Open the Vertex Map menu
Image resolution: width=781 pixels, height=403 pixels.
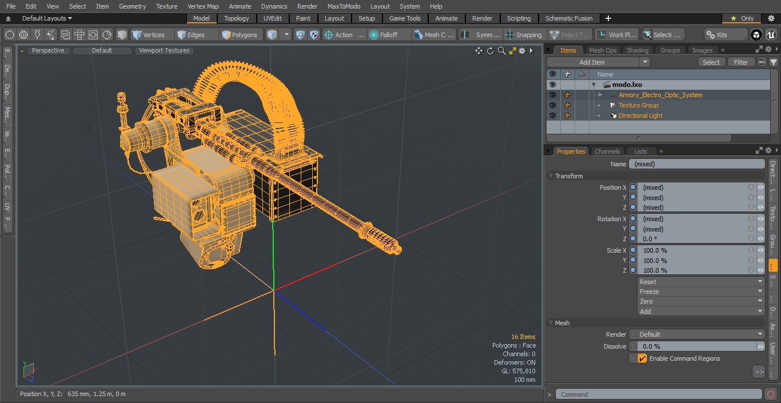point(203,6)
